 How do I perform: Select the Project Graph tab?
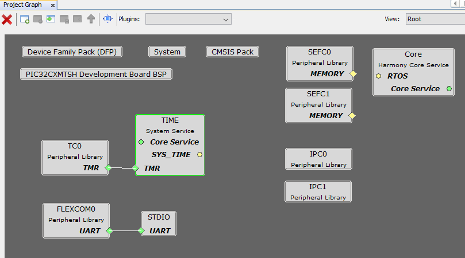tap(22, 5)
